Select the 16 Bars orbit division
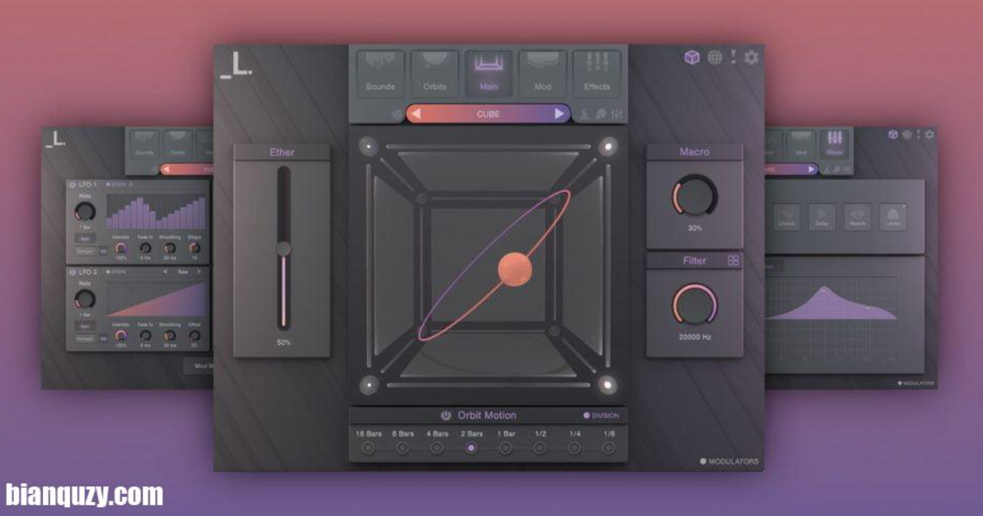Image resolution: width=983 pixels, height=516 pixels. [x=367, y=448]
